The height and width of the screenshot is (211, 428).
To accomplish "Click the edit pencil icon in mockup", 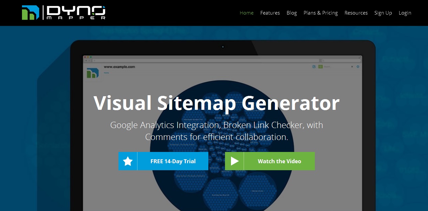I will pos(314,67).
